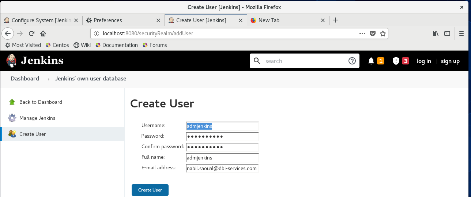471x197 pixels.
Task: Open the Wiki bookmark
Action: [82, 45]
